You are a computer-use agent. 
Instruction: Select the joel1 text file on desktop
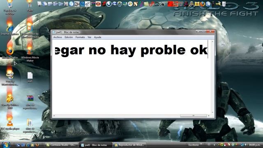tap(30, 77)
